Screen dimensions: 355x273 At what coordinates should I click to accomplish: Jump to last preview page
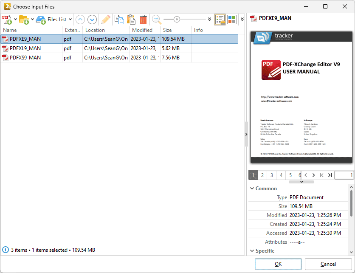330,175
